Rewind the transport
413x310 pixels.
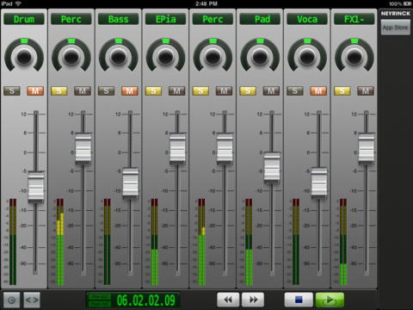point(228,300)
